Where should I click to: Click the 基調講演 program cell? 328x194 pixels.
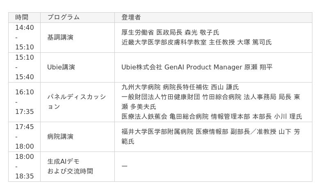pos(77,38)
